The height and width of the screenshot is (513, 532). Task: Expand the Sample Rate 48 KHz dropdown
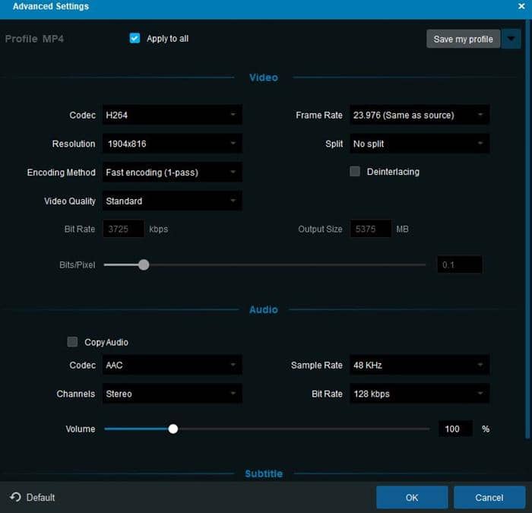tap(419, 366)
